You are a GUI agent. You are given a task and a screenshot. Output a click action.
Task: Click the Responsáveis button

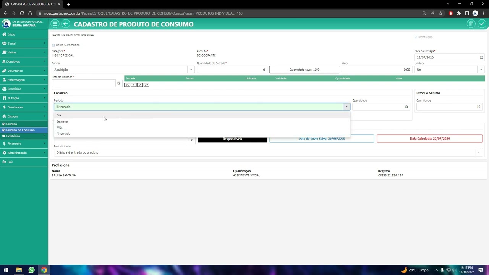click(x=232, y=139)
